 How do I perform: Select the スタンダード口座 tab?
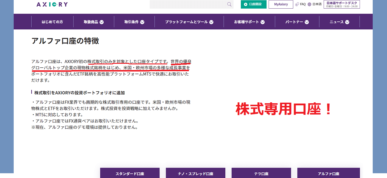click(x=130, y=173)
